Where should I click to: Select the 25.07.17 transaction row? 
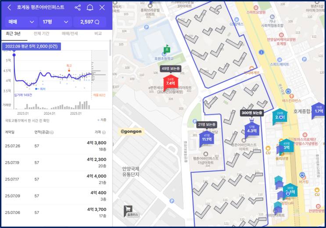click(56, 179)
